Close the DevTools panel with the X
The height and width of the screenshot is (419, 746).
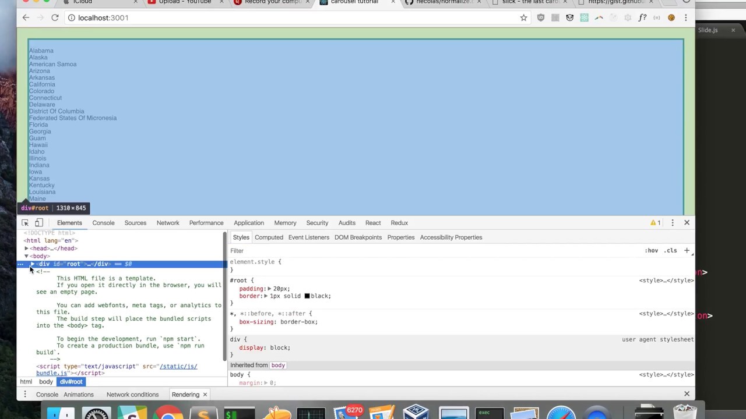click(x=687, y=223)
